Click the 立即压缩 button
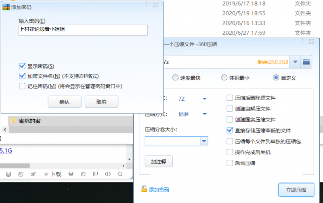The width and height of the screenshot is (323, 203). pyautogui.click(x=296, y=190)
